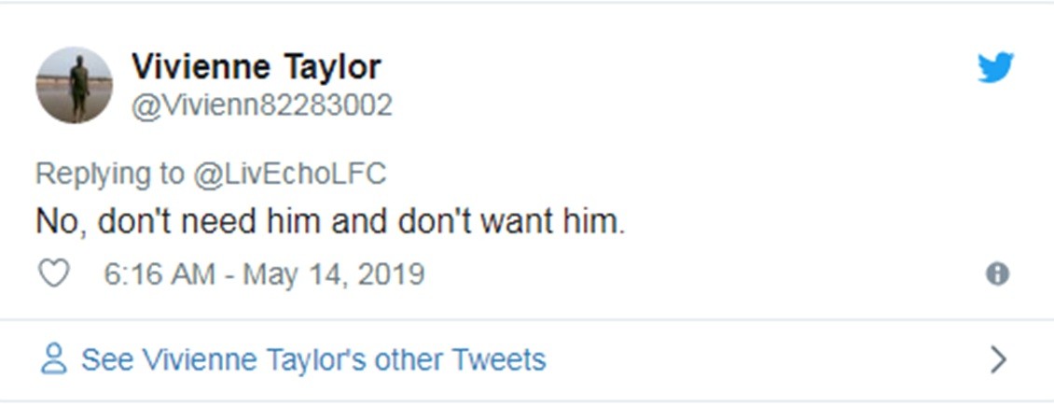Open Vivienne Taylor's profile picture

75,85
